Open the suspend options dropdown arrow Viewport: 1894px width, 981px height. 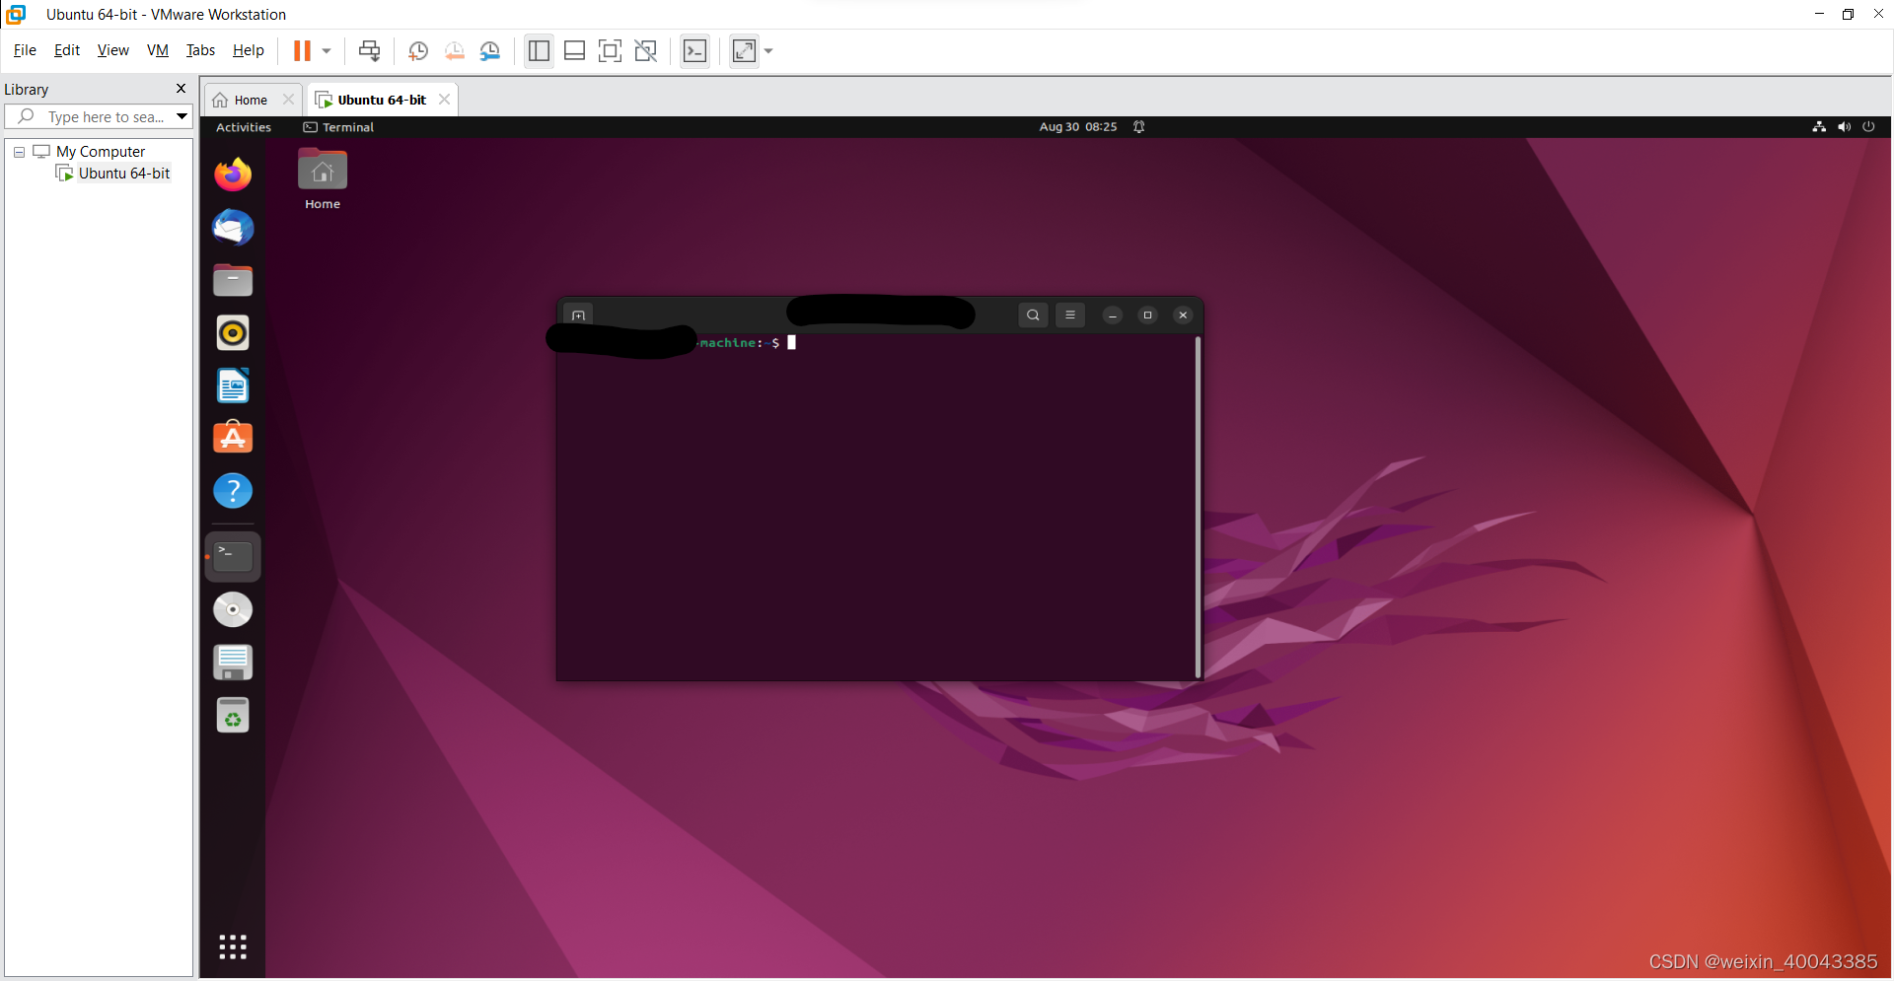[326, 50]
